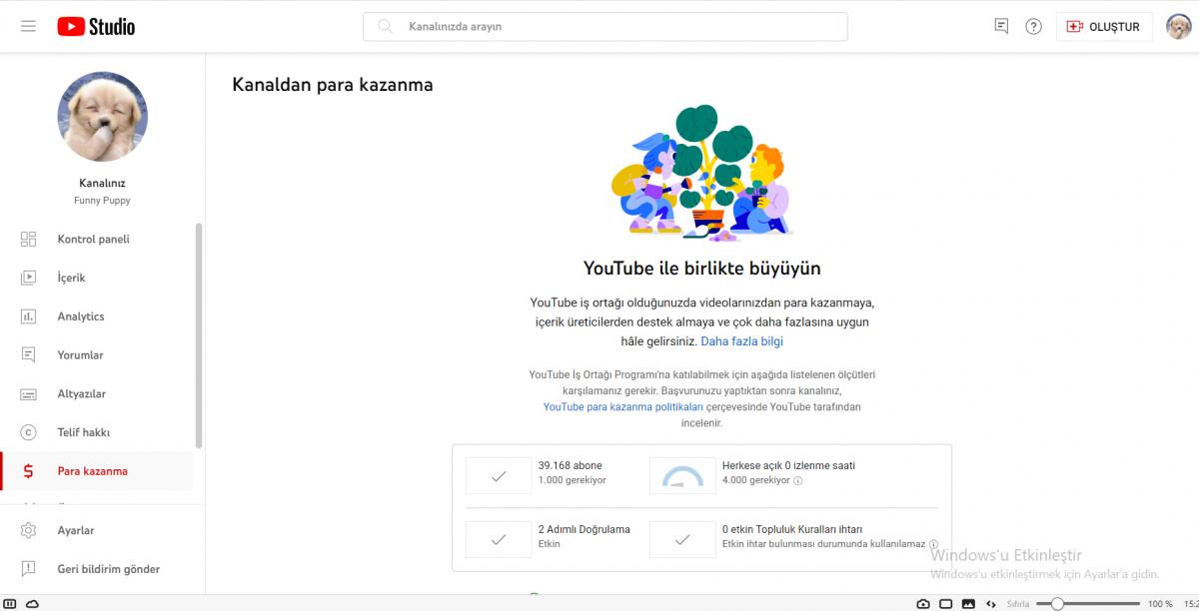Click the YouTube Studio logo
This screenshot has height=611, width=1199.
point(96,26)
